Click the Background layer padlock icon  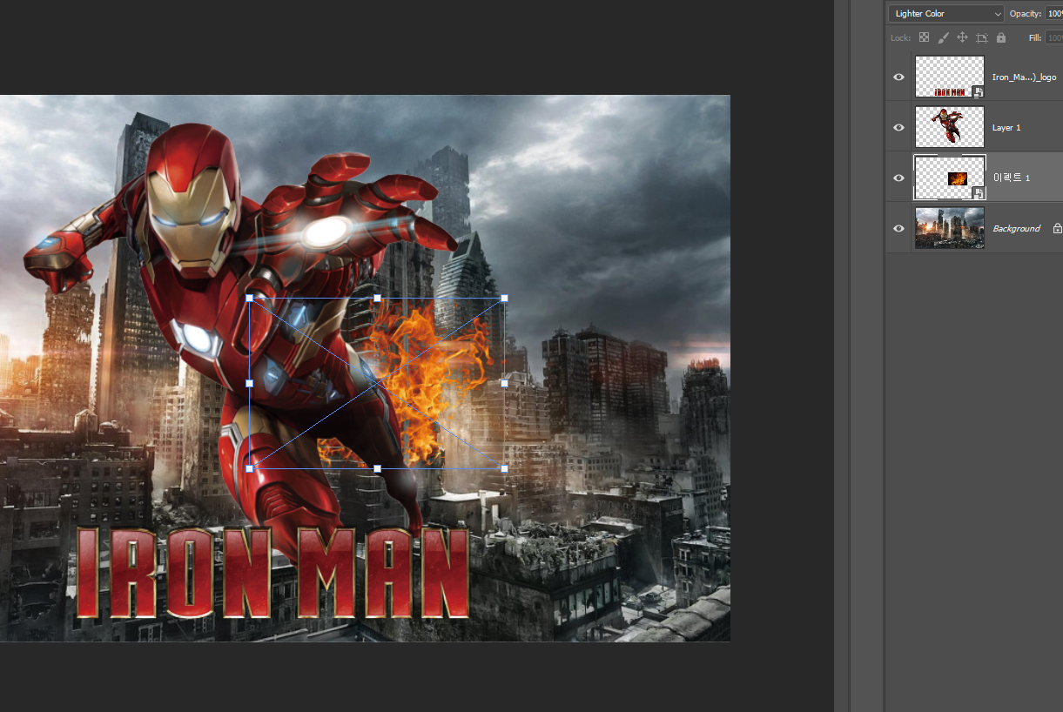[1057, 228]
